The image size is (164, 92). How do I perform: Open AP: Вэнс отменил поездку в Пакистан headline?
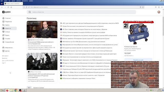point(85,29)
